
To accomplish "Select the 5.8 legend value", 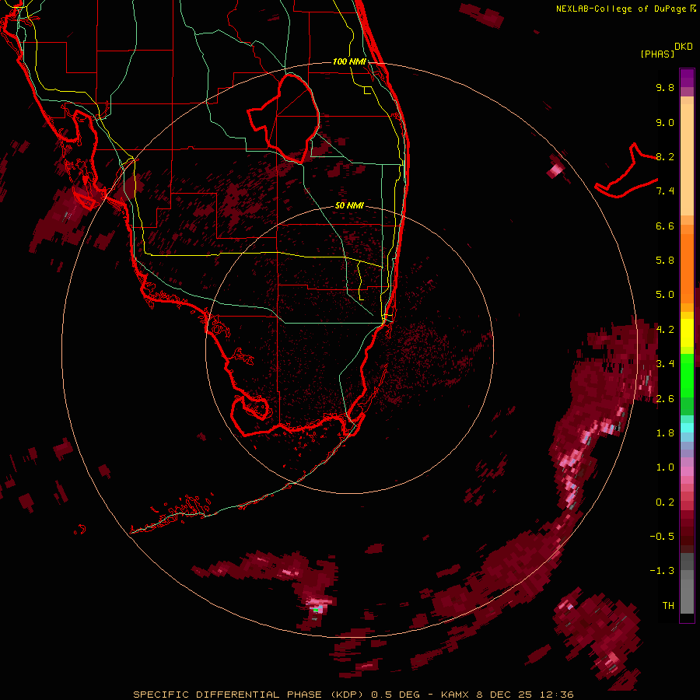I will tap(665, 261).
